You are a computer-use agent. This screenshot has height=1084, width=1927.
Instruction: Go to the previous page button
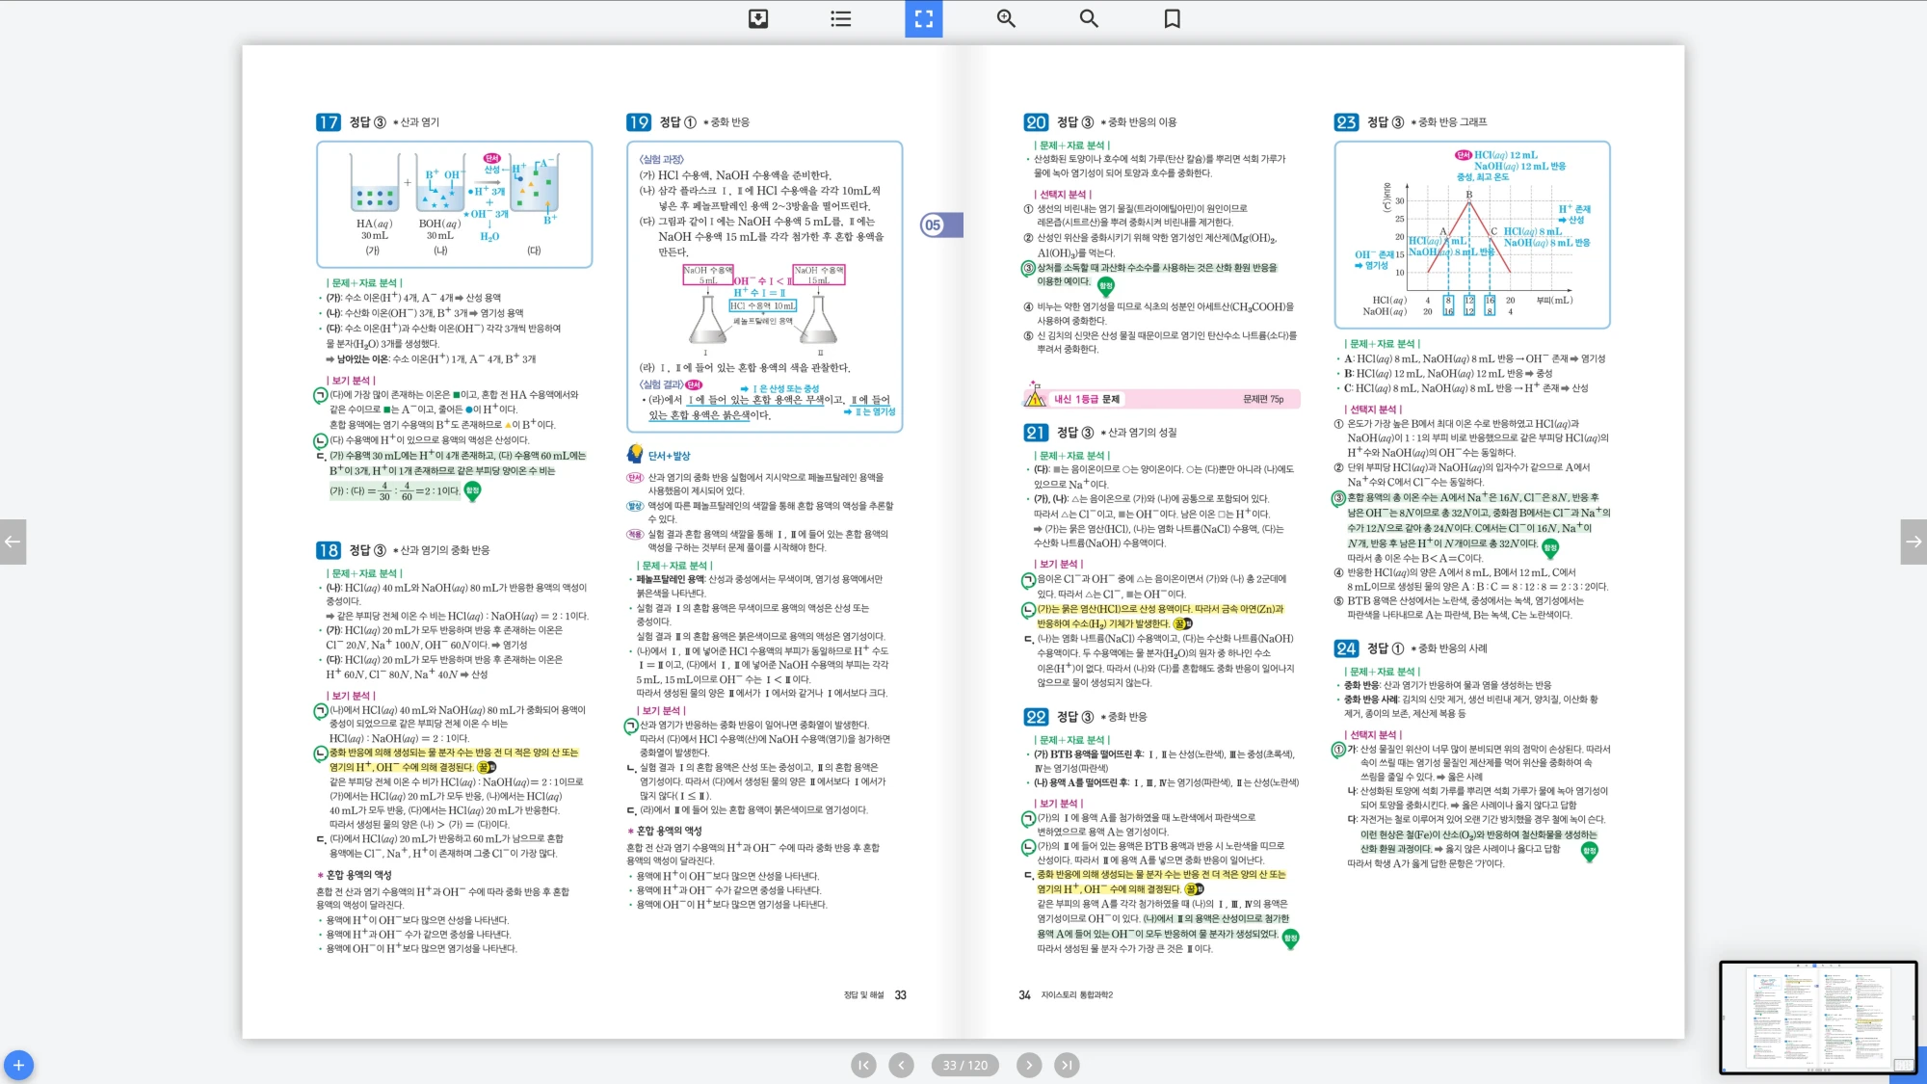tap(901, 1065)
